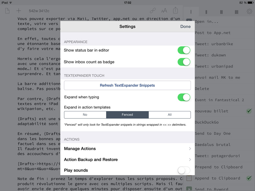Tap the Manage Actions label
This screenshot has height=191, width=255.
tap(80, 149)
